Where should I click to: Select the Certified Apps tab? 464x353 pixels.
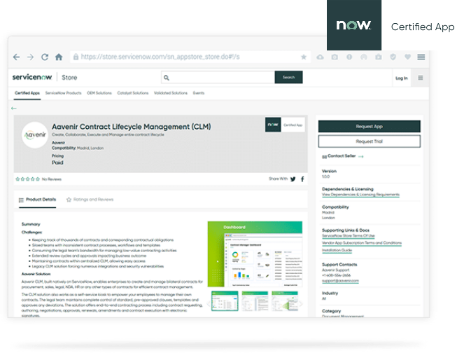(x=27, y=93)
